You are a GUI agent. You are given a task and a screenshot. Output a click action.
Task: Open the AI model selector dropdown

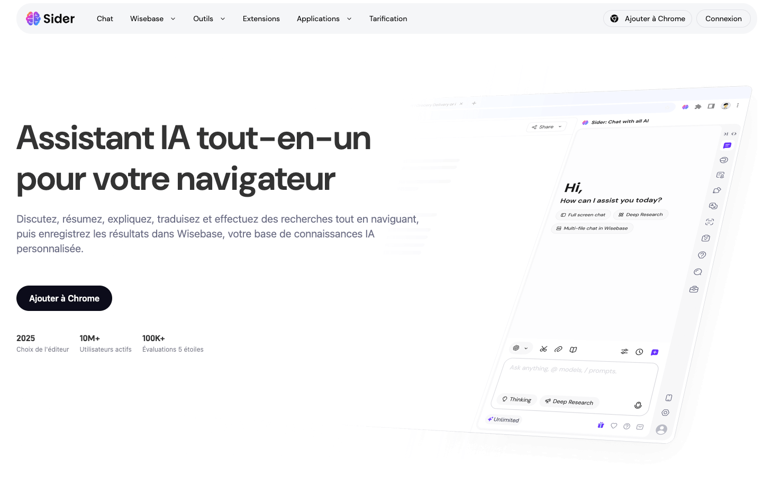click(x=521, y=348)
